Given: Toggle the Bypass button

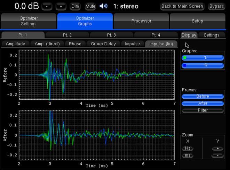Looking at the screenshot, I should click(216, 6).
